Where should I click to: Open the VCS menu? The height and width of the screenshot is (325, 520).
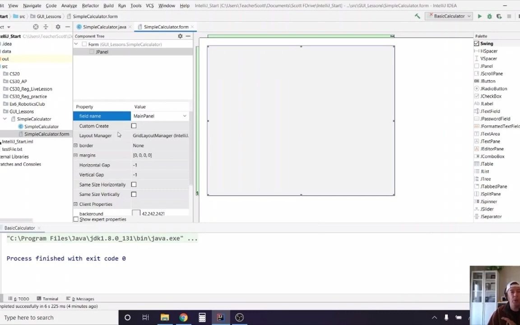(x=149, y=5)
